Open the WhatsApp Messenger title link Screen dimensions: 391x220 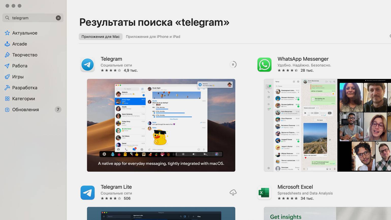point(303,59)
